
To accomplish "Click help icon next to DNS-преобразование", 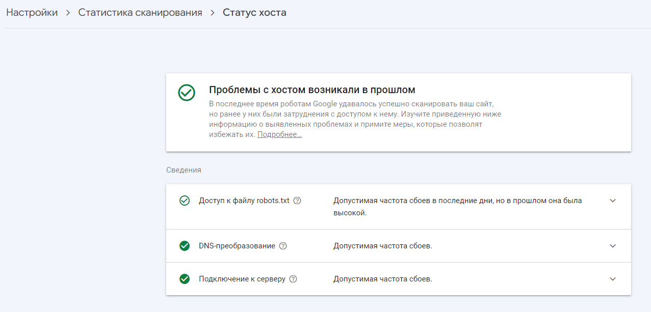I will point(283,246).
